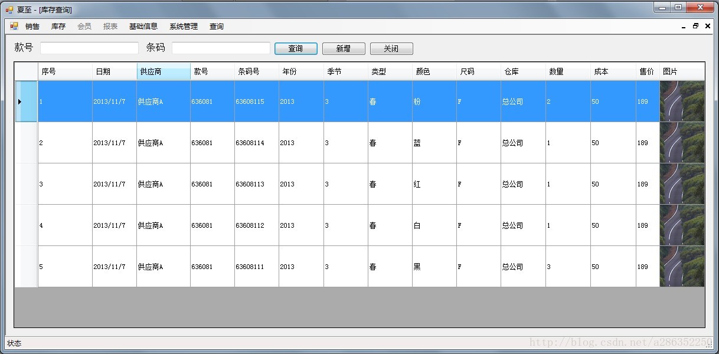The height and width of the screenshot is (354, 719).
Task: Sort by 数量 column header
Action: click(x=568, y=71)
